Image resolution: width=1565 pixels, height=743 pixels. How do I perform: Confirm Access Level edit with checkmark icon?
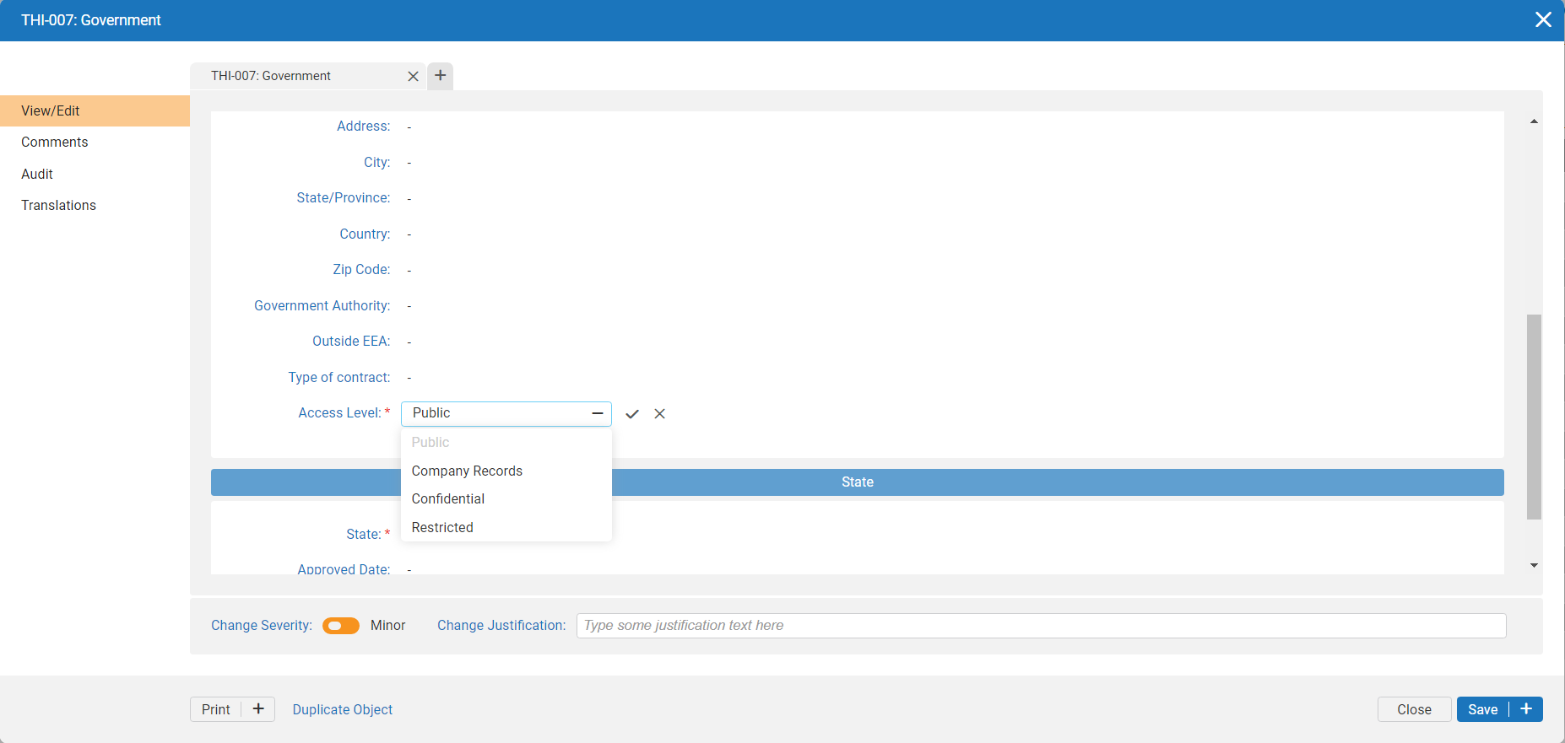[x=632, y=413]
